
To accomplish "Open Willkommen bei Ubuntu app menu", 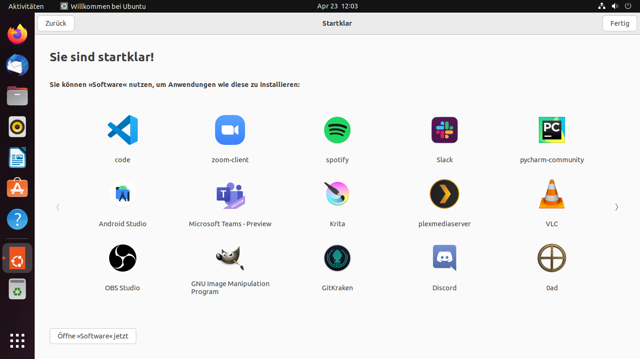I will (x=103, y=6).
